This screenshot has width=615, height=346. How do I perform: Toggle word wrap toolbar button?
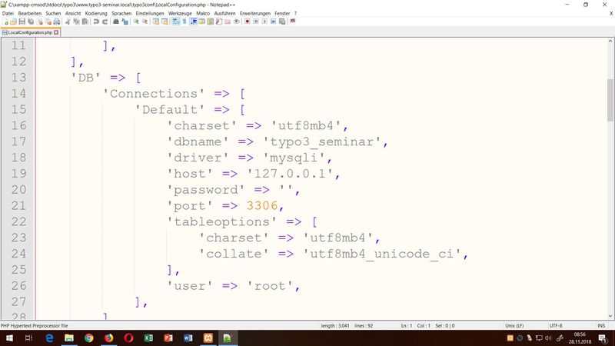[176, 22]
